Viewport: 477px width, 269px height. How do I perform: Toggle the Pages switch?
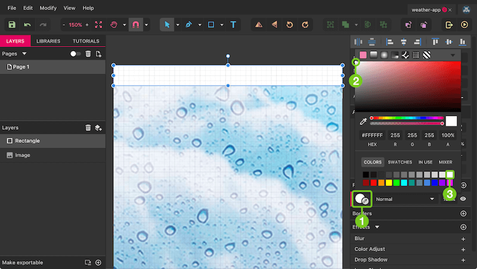pyautogui.click(x=75, y=54)
